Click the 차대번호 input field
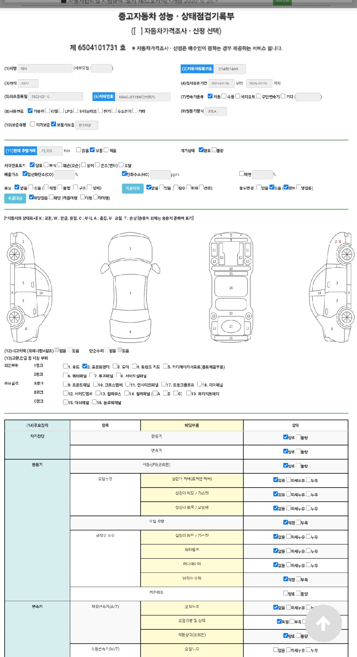This screenshot has width=357, height=657. click(x=143, y=97)
